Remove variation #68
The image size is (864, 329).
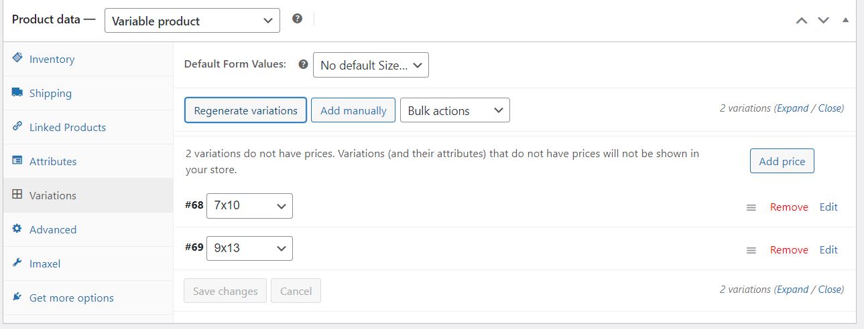click(789, 207)
